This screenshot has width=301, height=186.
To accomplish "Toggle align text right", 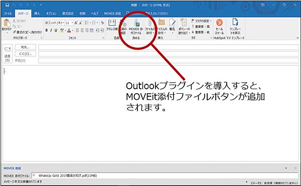I will pyautogui.click(x=87, y=30).
